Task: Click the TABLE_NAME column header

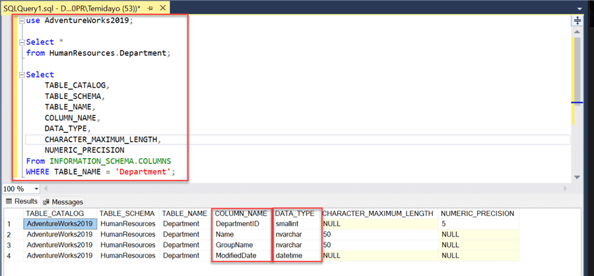Action: 185,213
